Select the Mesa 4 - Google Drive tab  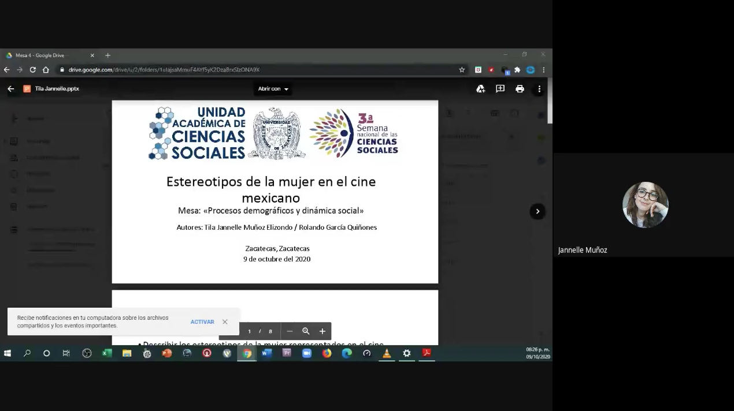point(50,55)
